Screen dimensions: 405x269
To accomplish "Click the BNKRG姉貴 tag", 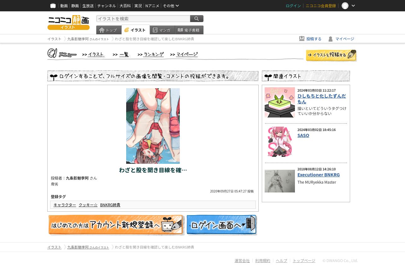I will 110,205.
